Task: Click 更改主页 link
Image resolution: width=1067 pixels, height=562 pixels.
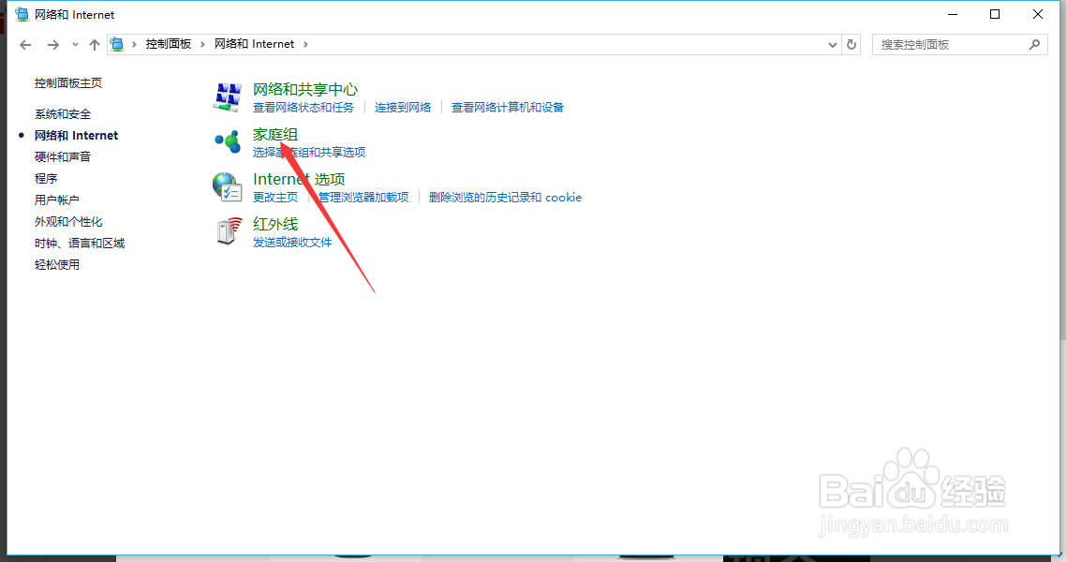Action: [274, 198]
